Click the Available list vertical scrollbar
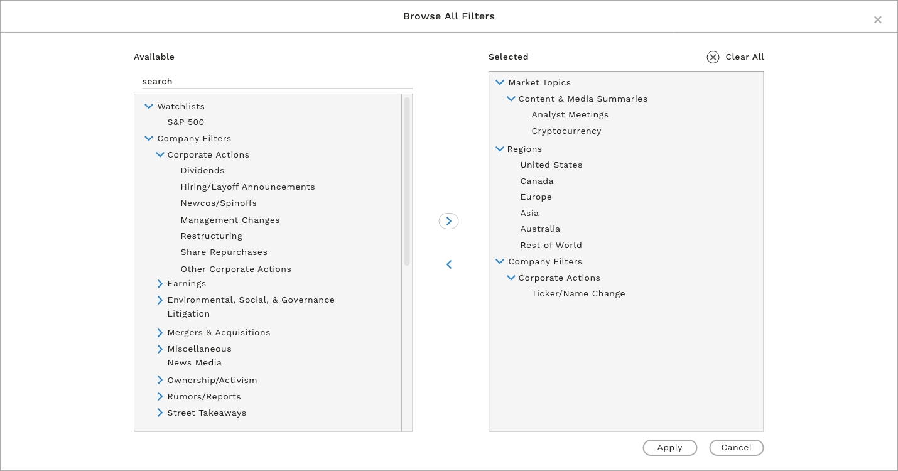 [x=407, y=181]
